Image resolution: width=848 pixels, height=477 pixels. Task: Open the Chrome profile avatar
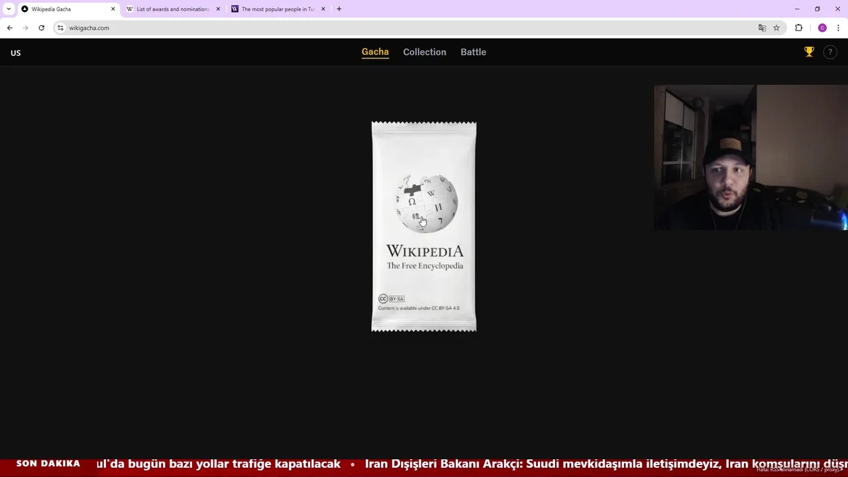point(822,28)
